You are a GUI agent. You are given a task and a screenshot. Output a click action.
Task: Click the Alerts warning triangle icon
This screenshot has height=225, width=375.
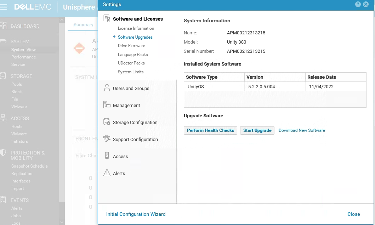(107, 173)
